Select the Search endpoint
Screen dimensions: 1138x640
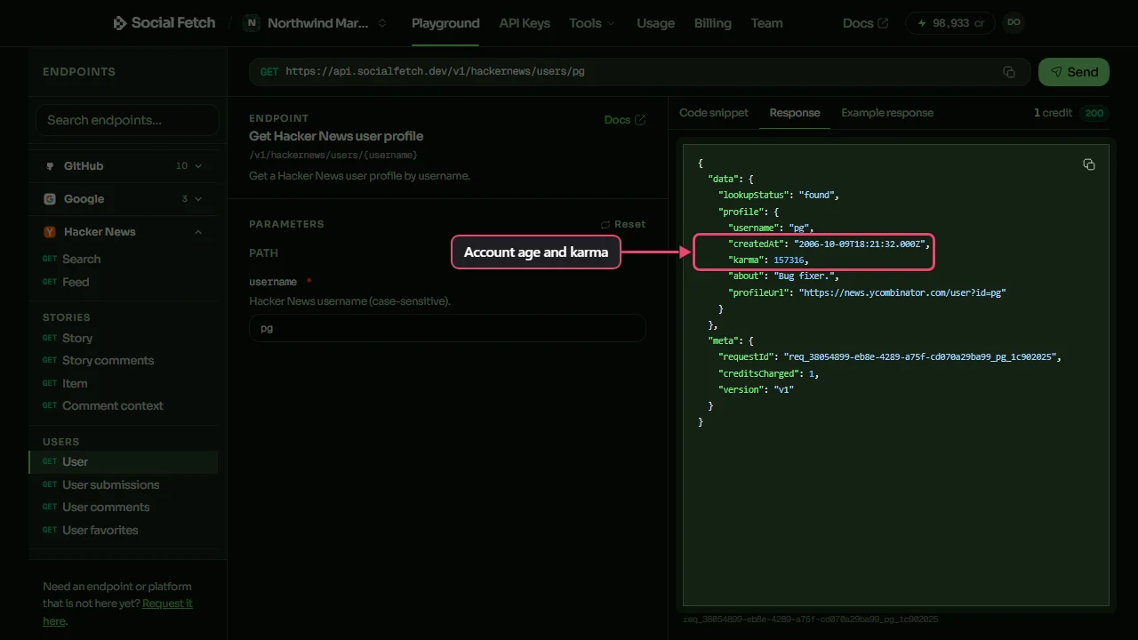124,260
